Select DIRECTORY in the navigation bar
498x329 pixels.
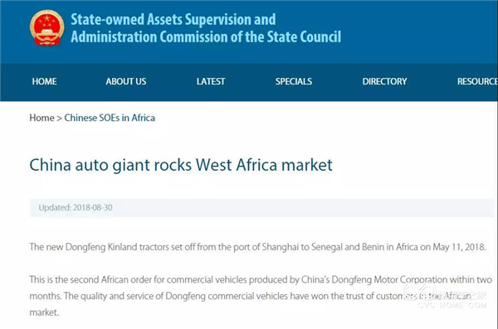click(384, 81)
